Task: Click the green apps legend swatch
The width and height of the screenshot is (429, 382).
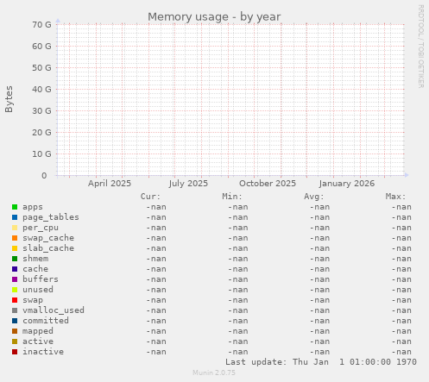Action: pyautogui.click(x=15, y=207)
